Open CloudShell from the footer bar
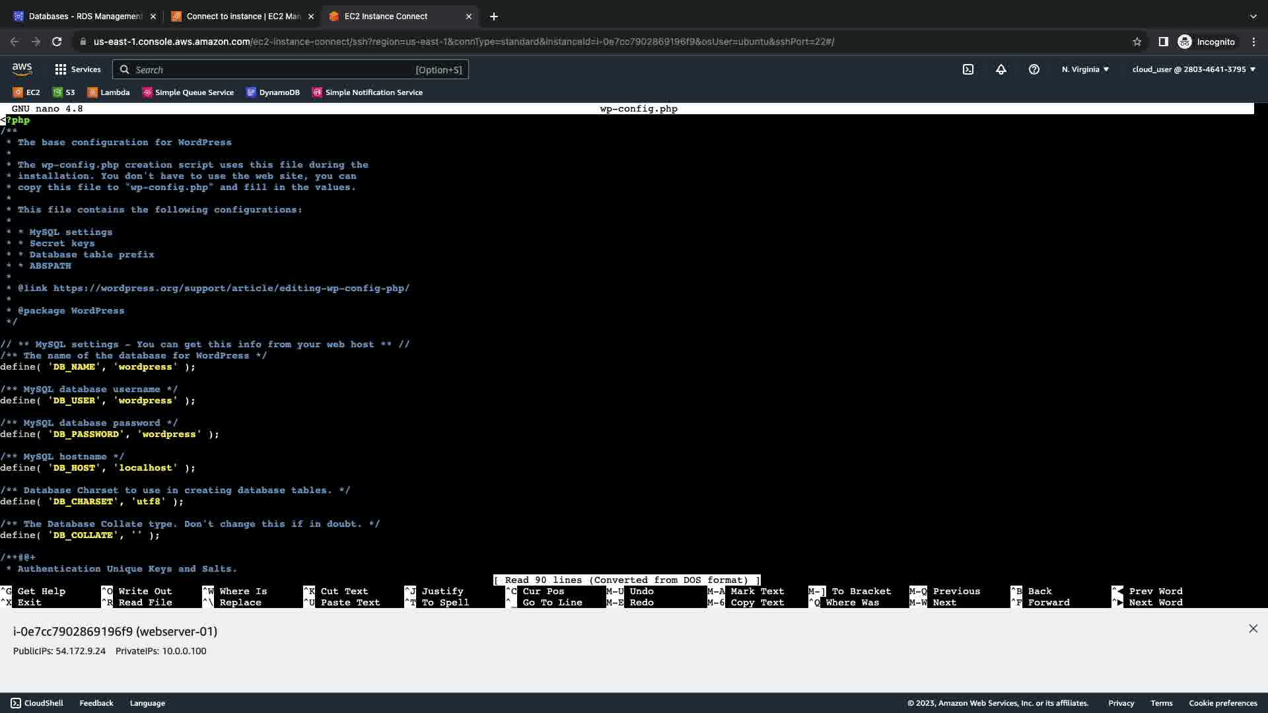This screenshot has width=1268, height=713. [x=37, y=703]
